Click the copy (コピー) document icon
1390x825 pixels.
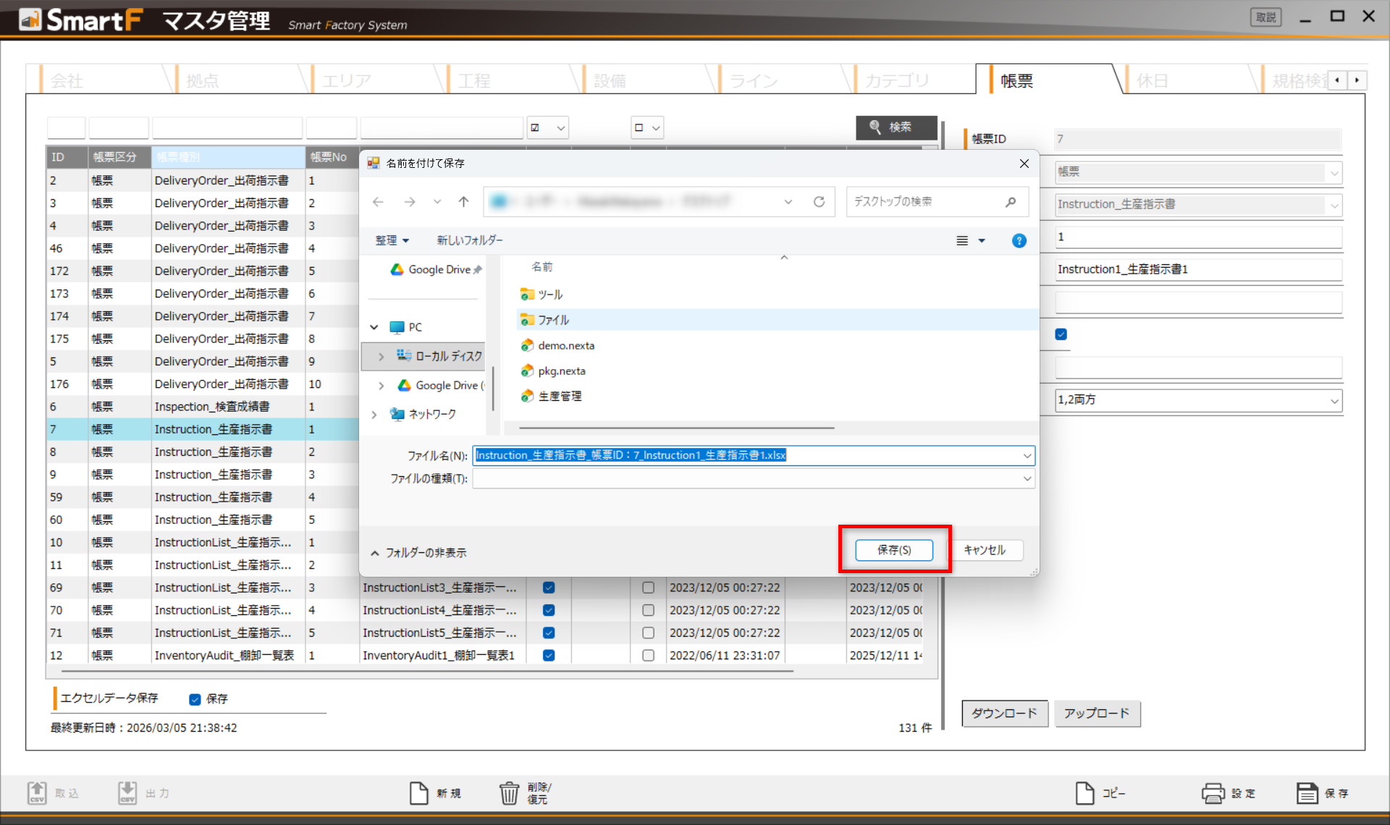click(x=1084, y=793)
